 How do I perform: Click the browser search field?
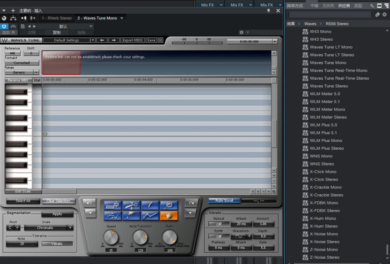pyautogui.click(x=330, y=14)
